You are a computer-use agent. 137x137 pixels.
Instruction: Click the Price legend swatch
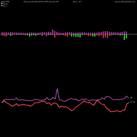2,6
